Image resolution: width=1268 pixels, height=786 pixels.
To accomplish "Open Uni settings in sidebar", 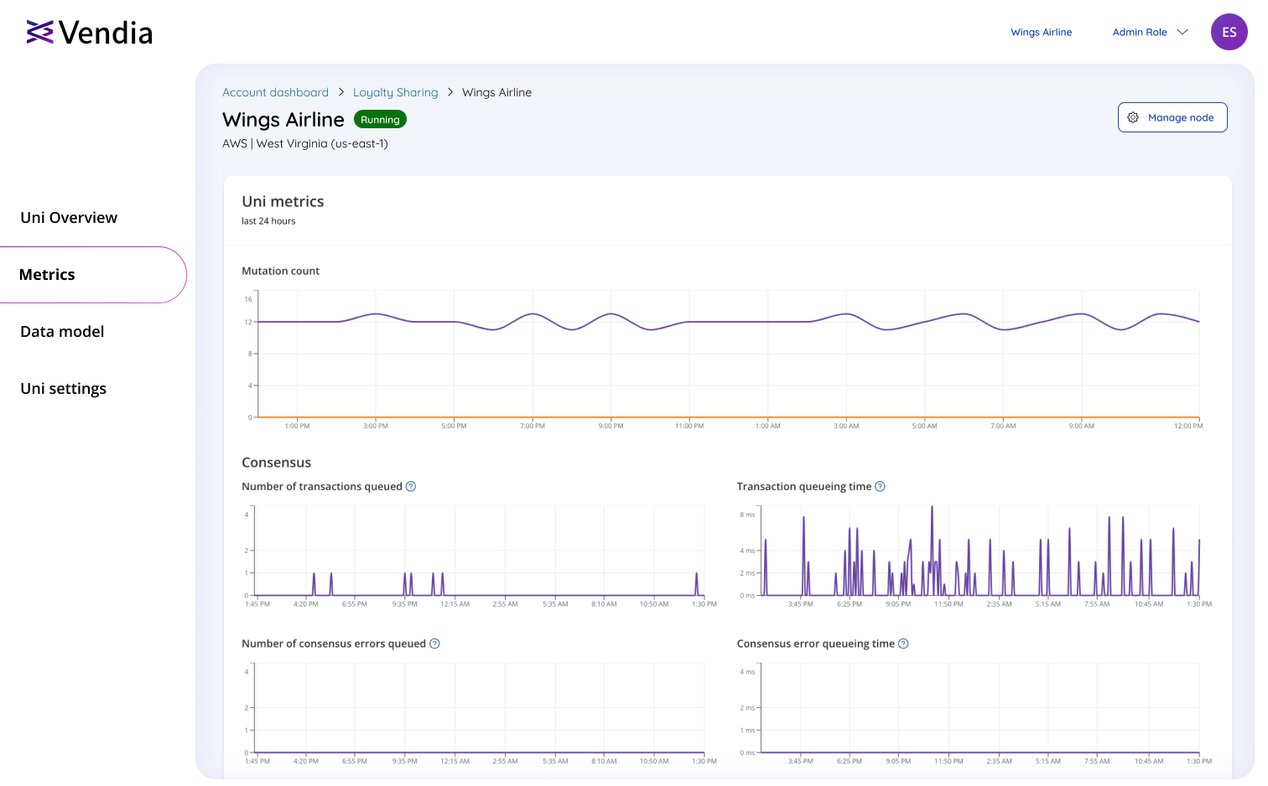I will [63, 389].
